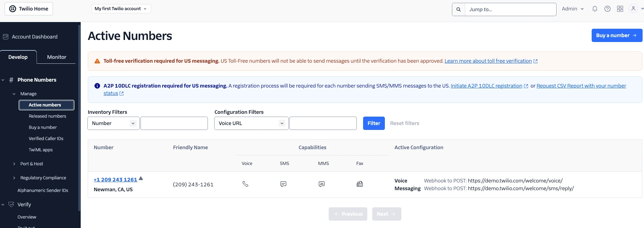This screenshot has height=228, width=644.
Task: Click the Messaging webhook URL text
Action: [521, 188]
